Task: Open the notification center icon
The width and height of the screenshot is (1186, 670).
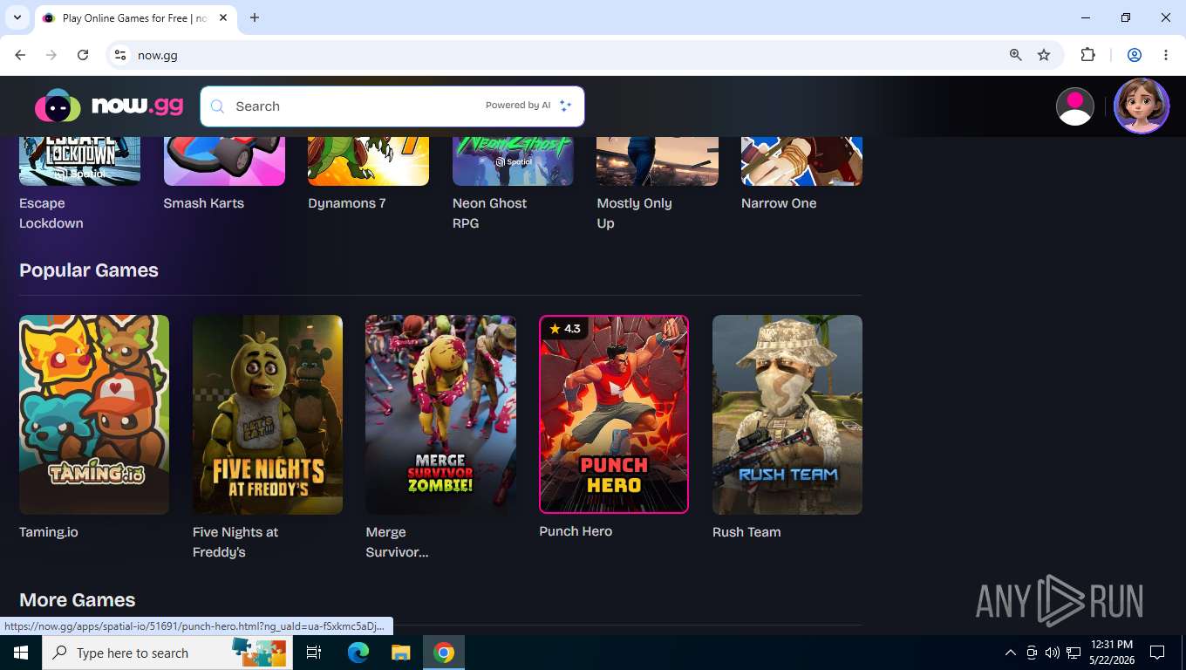Action: point(1157,653)
